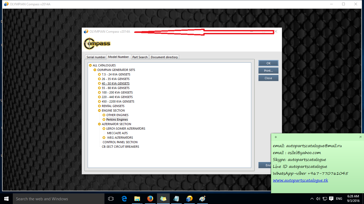Select OTHER ENGINES label
This screenshot has width=364, height=204.
[118, 115]
